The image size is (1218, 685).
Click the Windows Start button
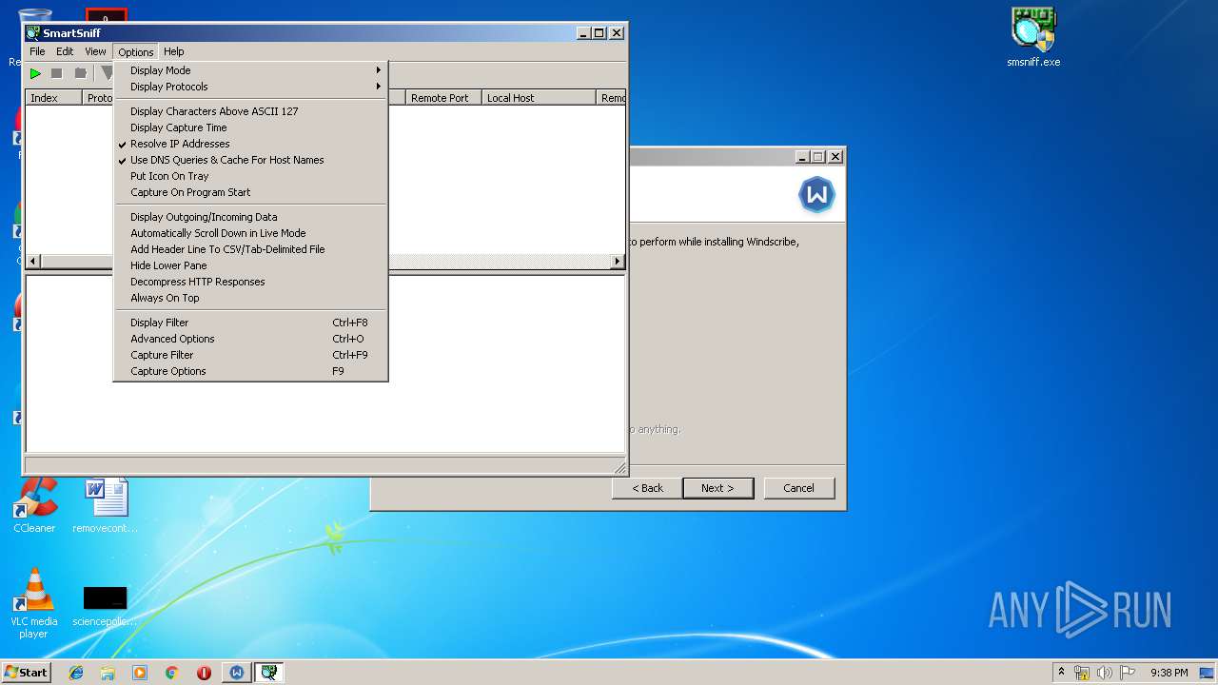pyautogui.click(x=27, y=673)
